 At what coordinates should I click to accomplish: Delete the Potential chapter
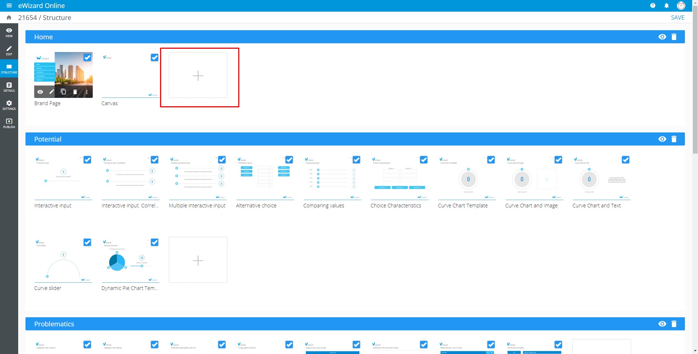click(x=674, y=139)
